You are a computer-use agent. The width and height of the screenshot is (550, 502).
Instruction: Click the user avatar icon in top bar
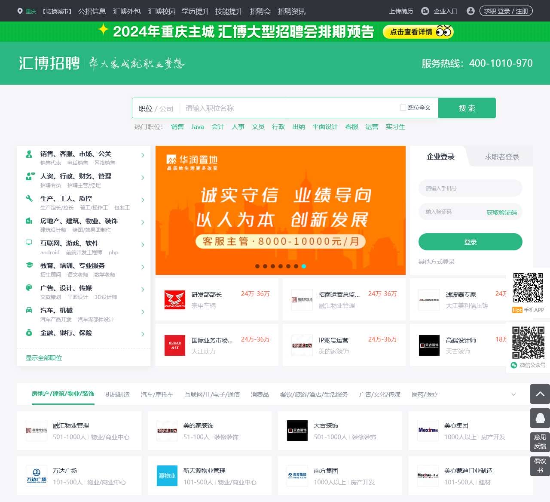(x=471, y=11)
